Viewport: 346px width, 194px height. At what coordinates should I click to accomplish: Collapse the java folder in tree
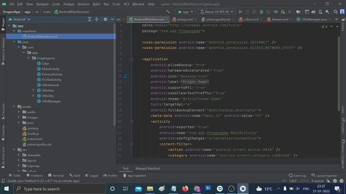(14, 42)
